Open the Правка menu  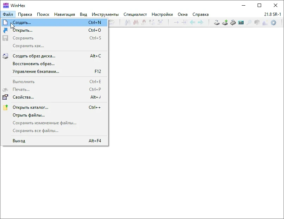coord(25,14)
